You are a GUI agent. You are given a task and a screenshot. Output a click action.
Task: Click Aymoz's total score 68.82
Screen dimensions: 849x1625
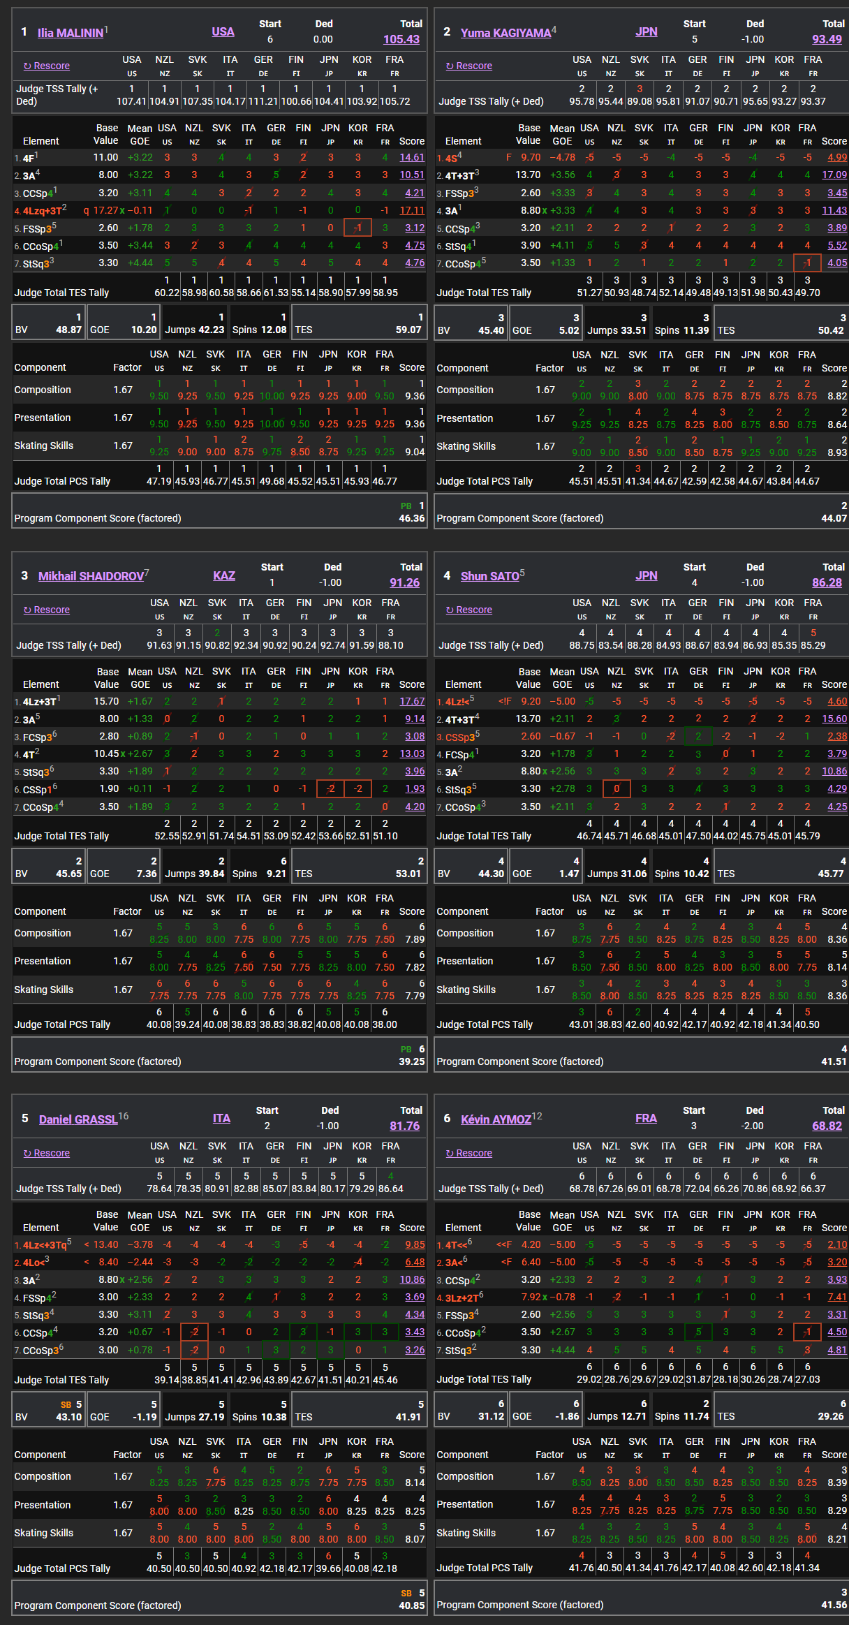point(827,1126)
